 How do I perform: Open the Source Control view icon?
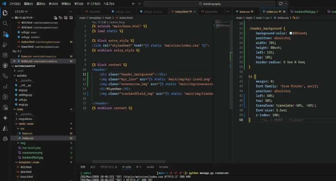(5, 34)
